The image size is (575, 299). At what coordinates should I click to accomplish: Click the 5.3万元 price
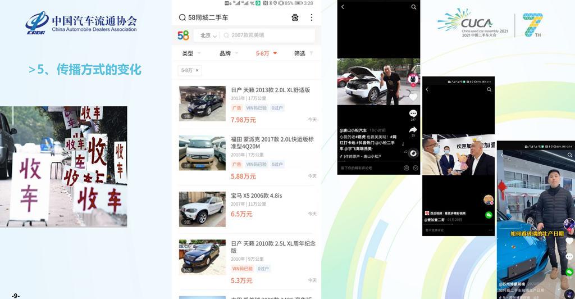point(241,280)
